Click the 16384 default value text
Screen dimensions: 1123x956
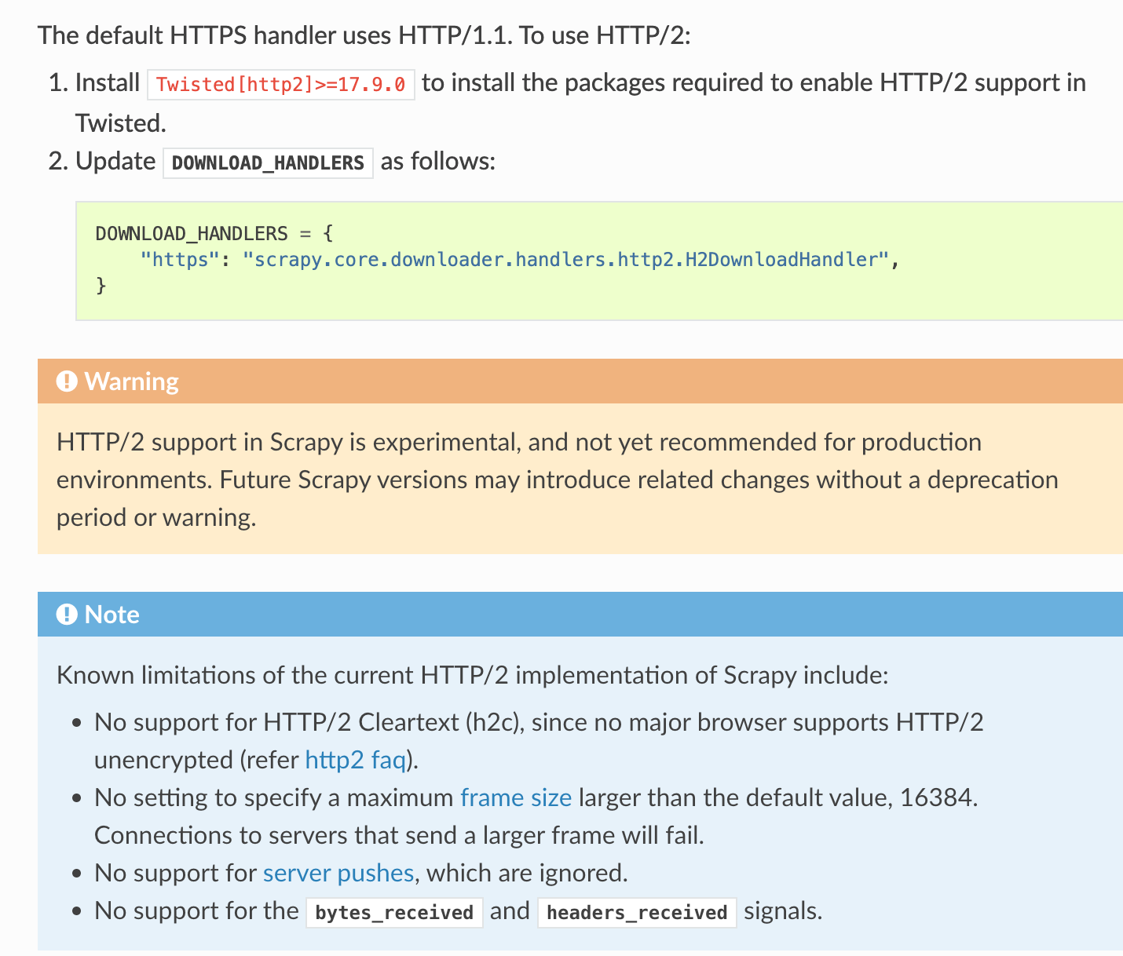coord(936,797)
